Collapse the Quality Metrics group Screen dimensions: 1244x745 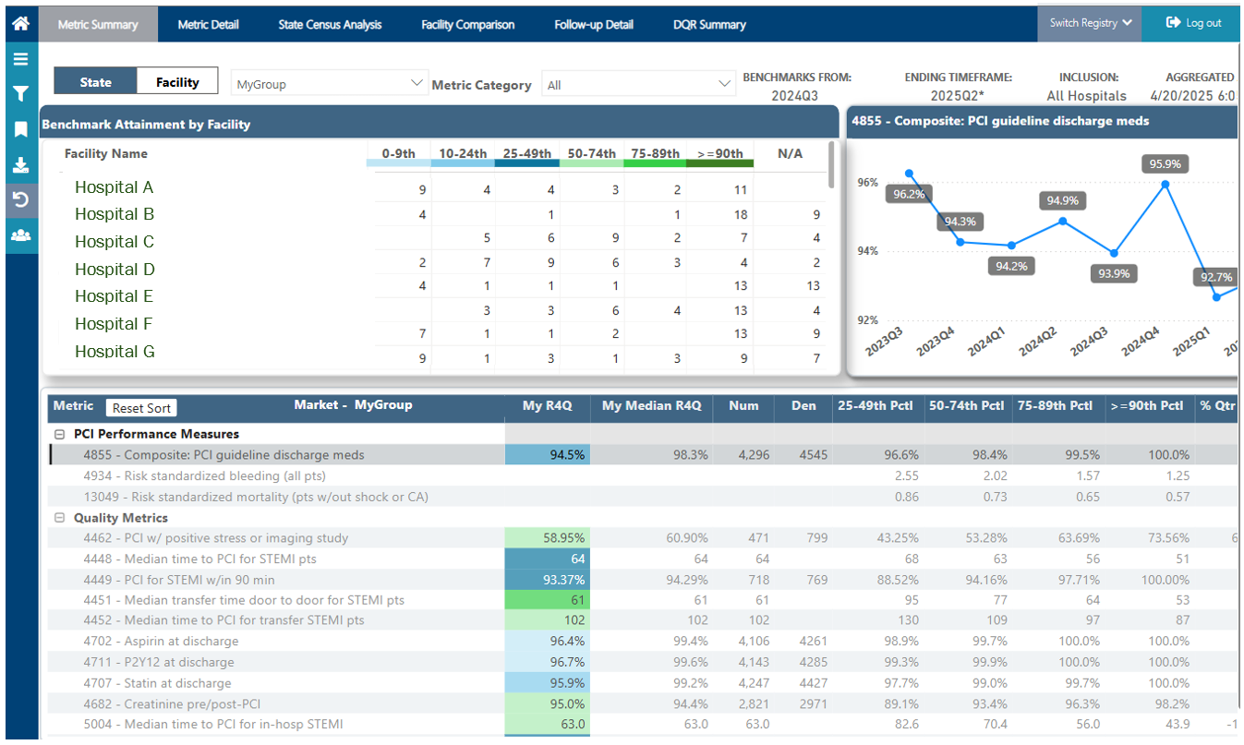point(59,518)
